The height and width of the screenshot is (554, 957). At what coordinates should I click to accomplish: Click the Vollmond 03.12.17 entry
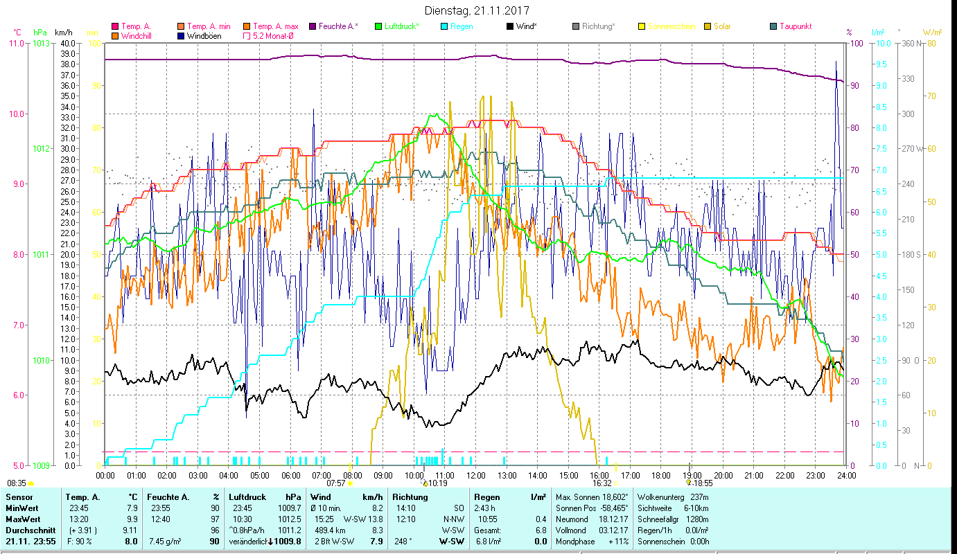(x=592, y=530)
